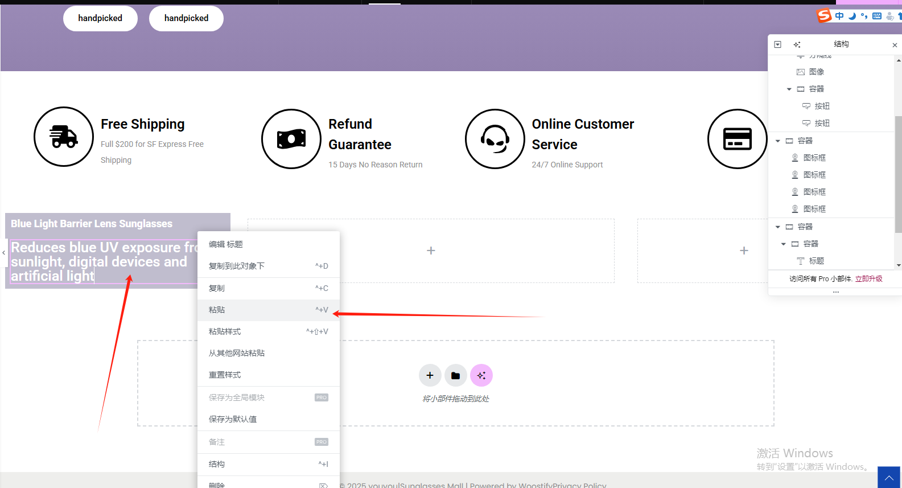Choose 保存为全局模块 from the context menu
The height and width of the screenshot is (488, 902).
pyautogui.click(x=269, y=397)
